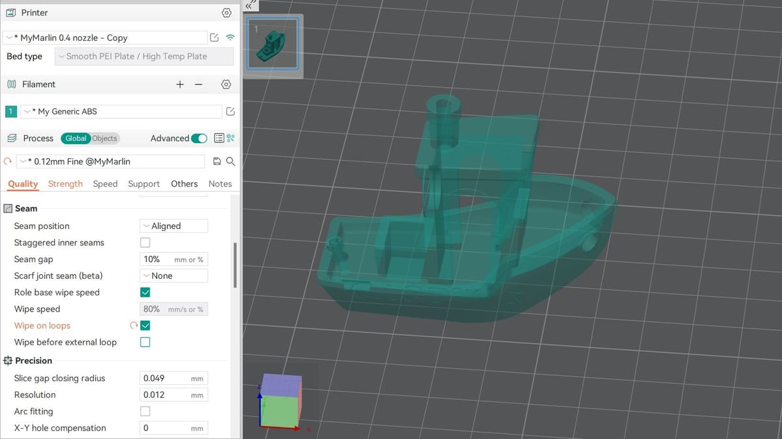Viewport: 782px width, 439px height.
Task: Click the Staggered inner seams label
Action: coord(59,243)
